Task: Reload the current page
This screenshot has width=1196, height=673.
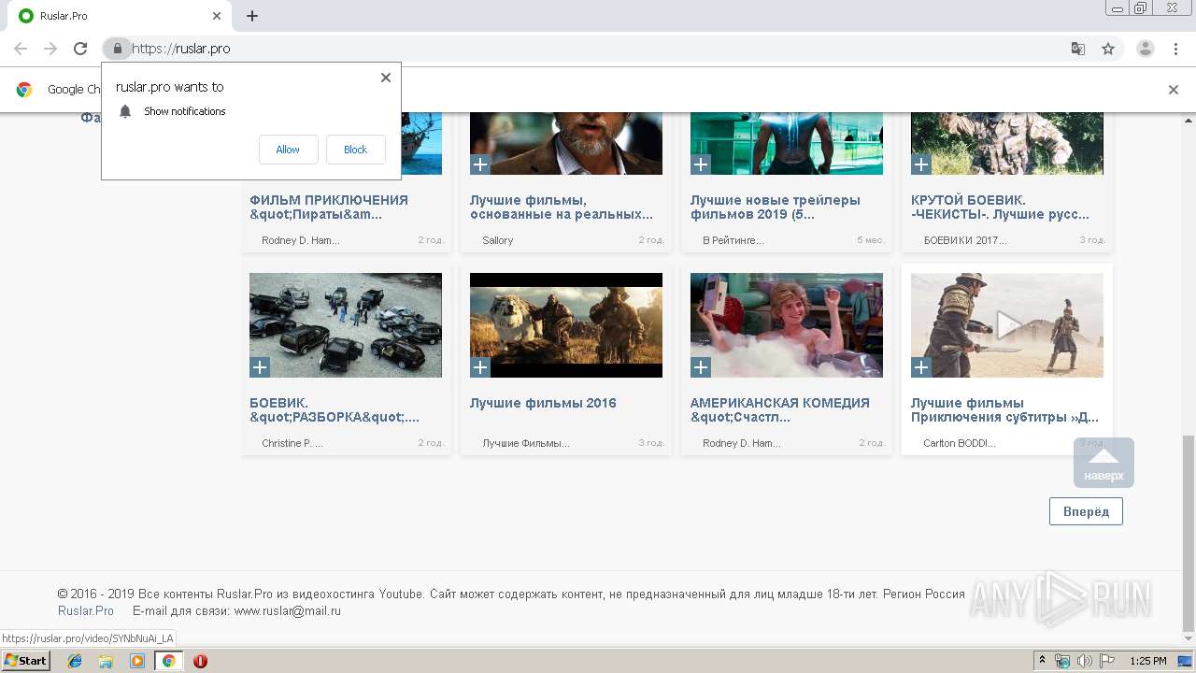Action: [x=80, y=49]
